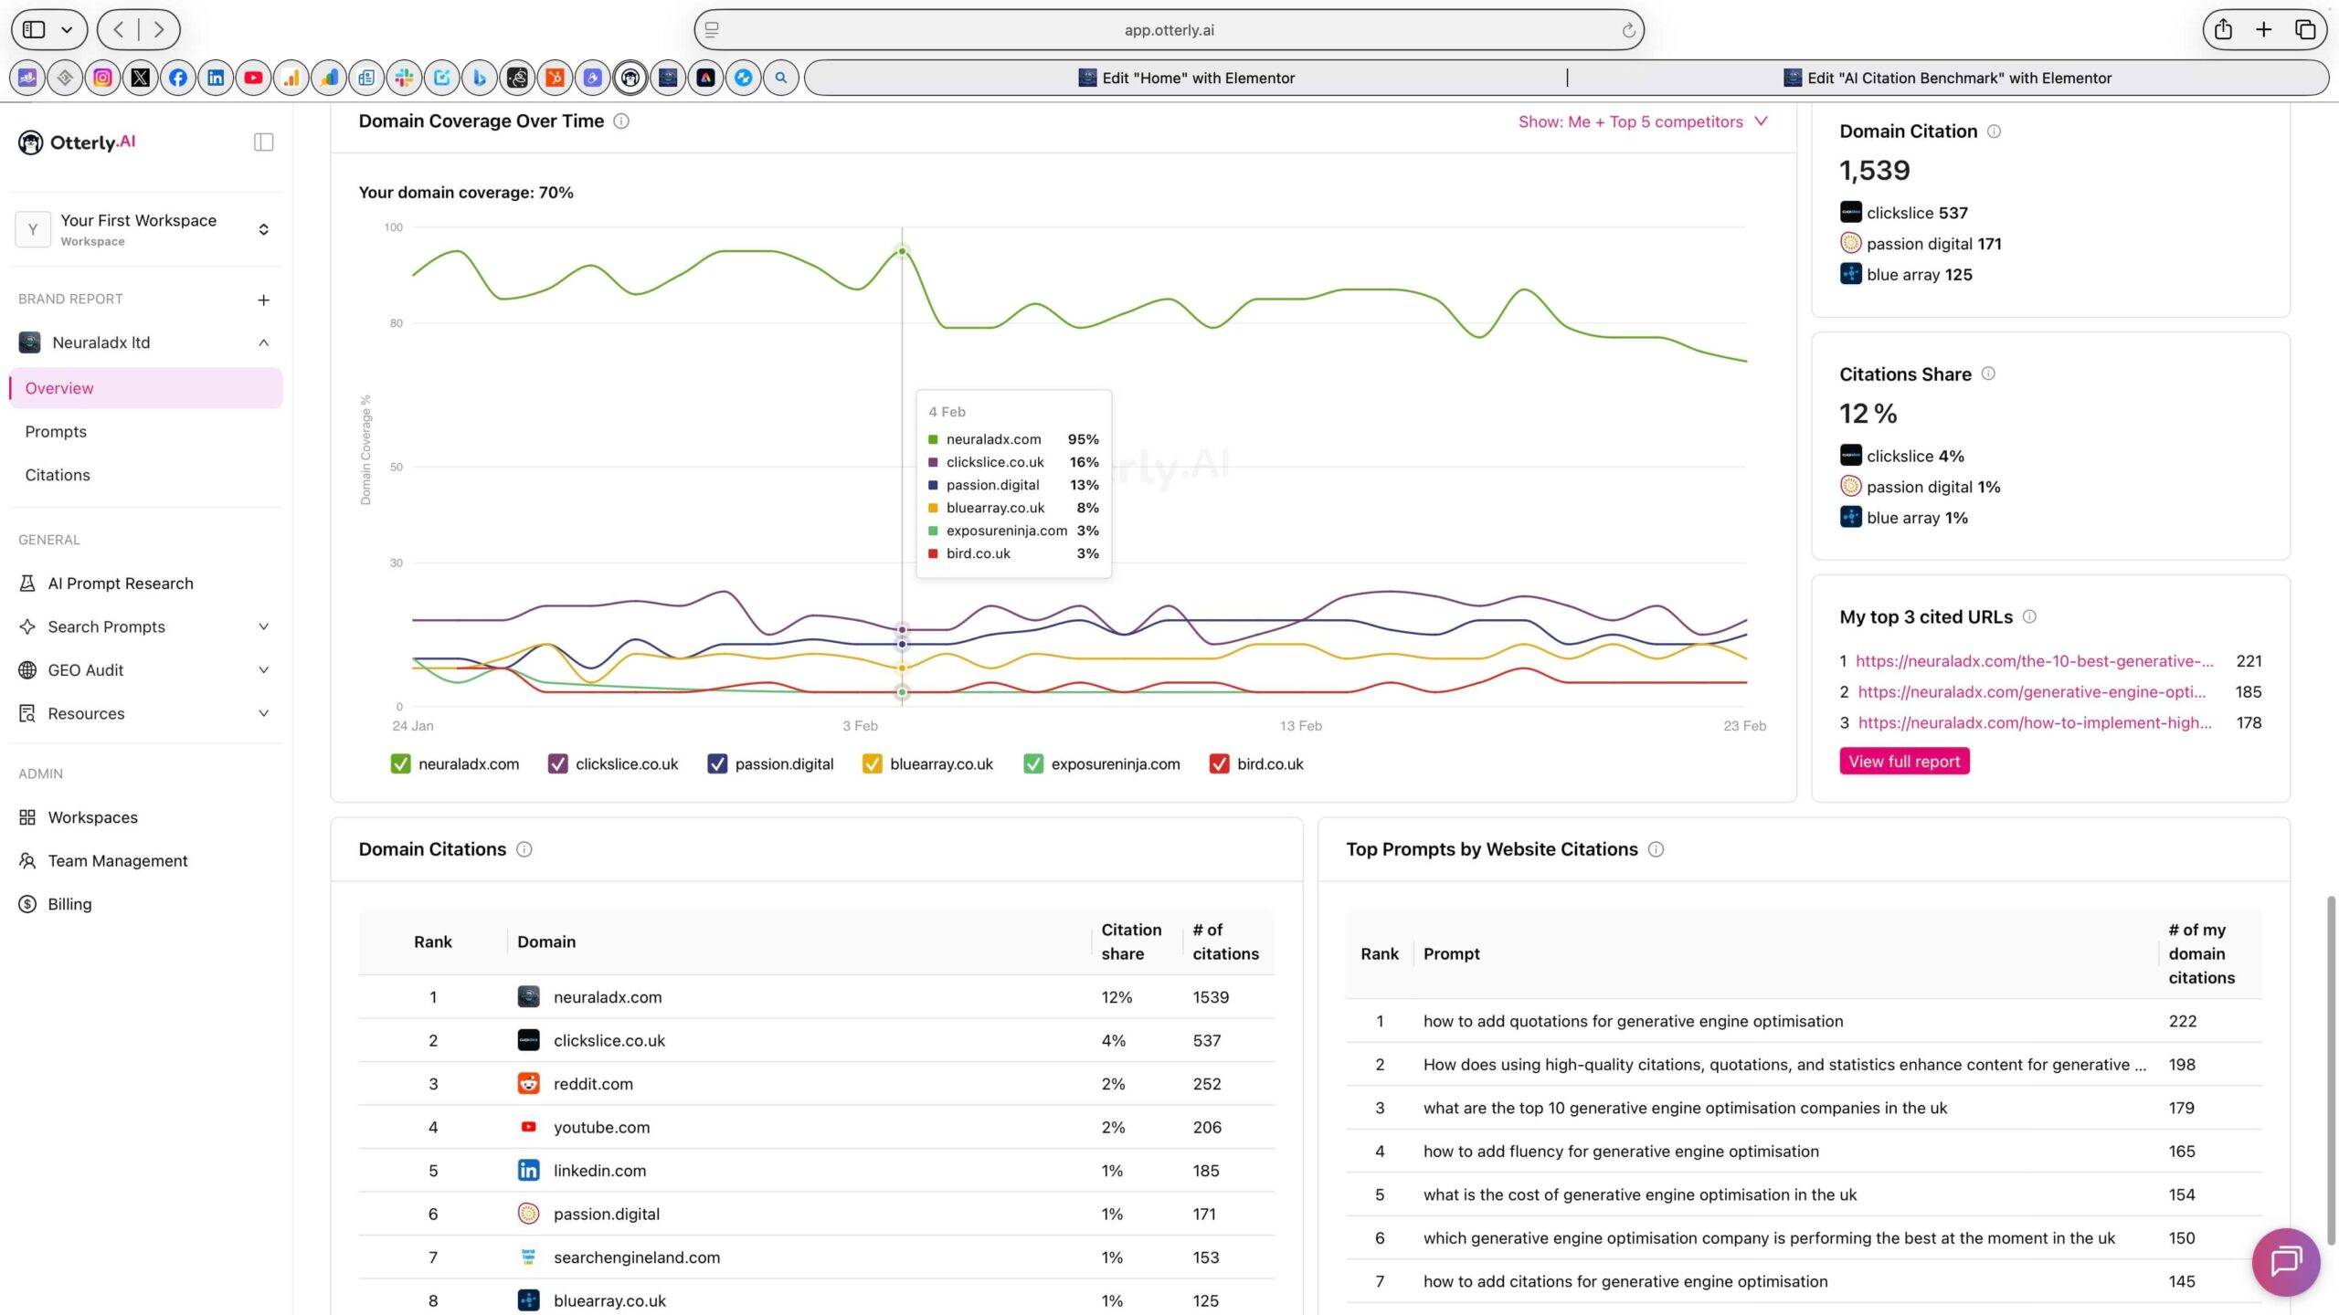2339x1315 pixels.
Task: Open the chat support bubble
Action: point(2286,1262)
